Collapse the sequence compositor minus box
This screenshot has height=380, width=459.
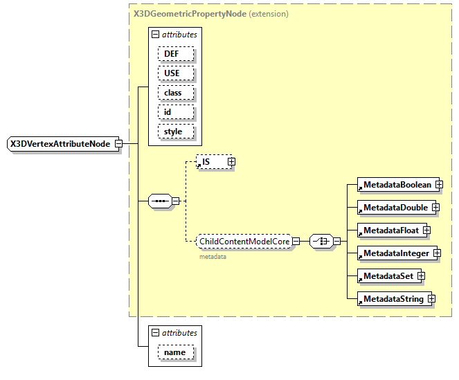(175, 201)
